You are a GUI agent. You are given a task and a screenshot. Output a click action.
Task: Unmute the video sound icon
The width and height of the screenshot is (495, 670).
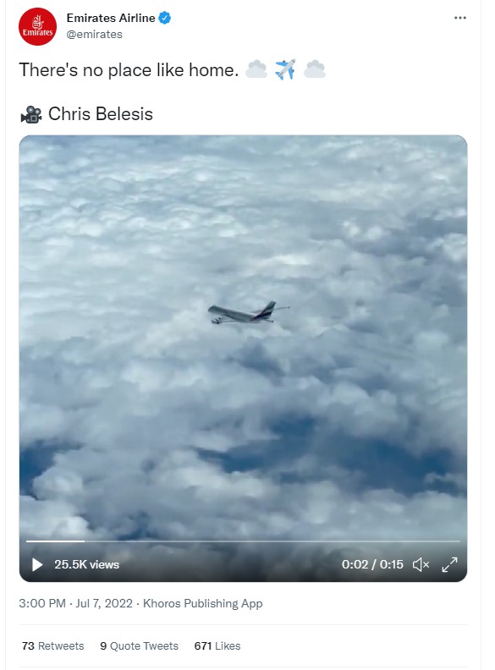421,564
